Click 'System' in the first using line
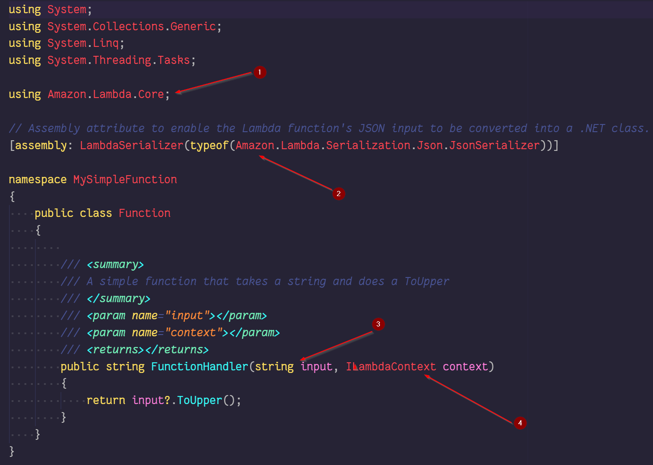 [67, 9]
